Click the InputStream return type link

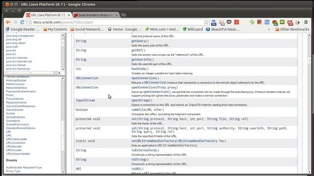(x=85, y=100)
